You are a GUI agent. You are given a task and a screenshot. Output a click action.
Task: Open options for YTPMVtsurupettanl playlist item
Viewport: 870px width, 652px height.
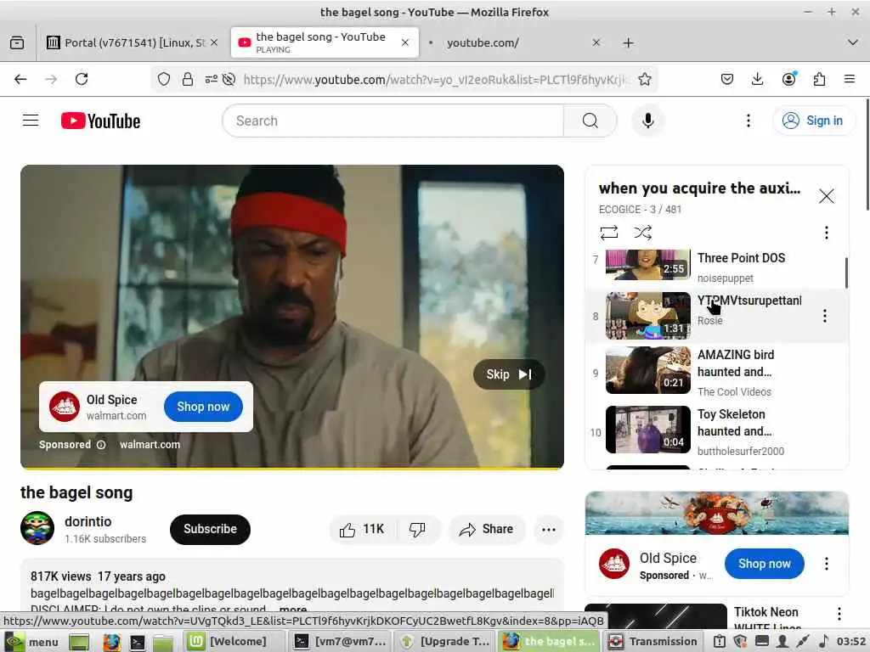click(824, 316)
